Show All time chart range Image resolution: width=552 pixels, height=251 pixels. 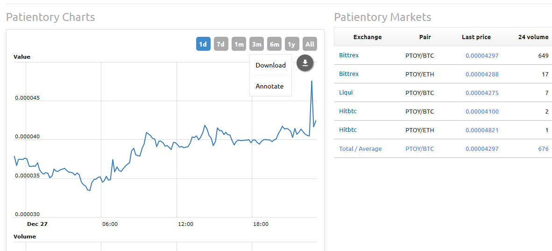[x=310, y=44]
